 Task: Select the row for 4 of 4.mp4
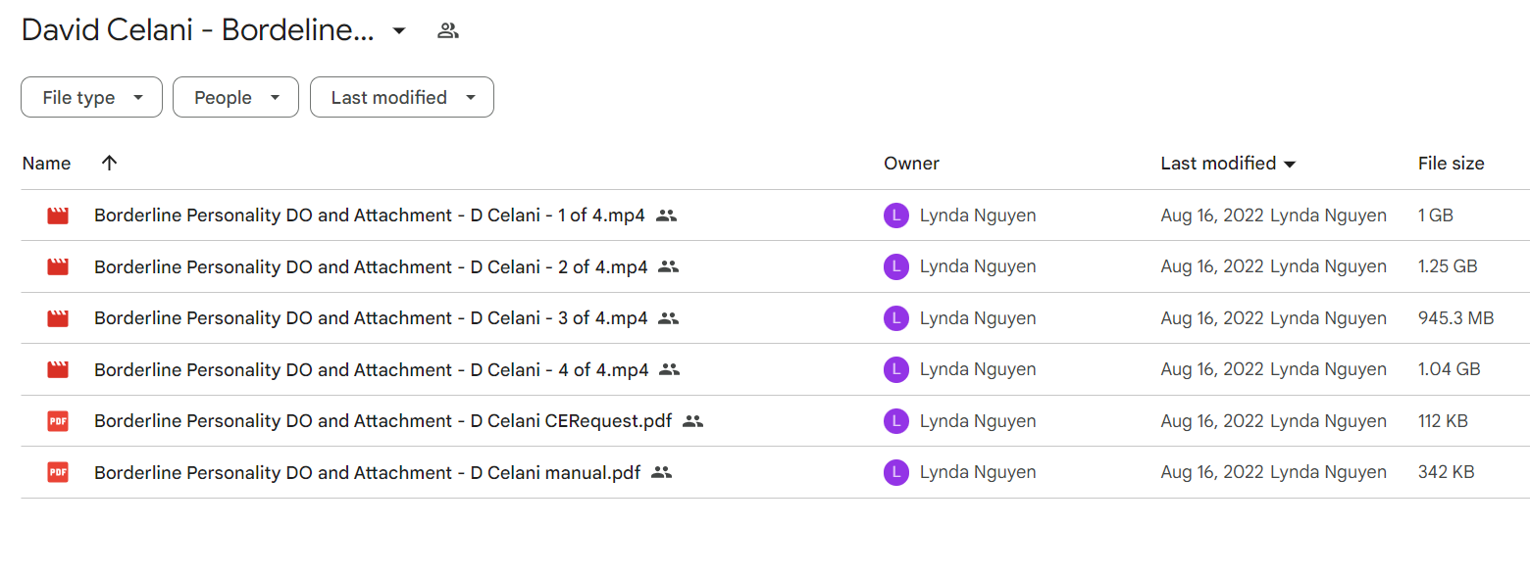coord(775,369)
